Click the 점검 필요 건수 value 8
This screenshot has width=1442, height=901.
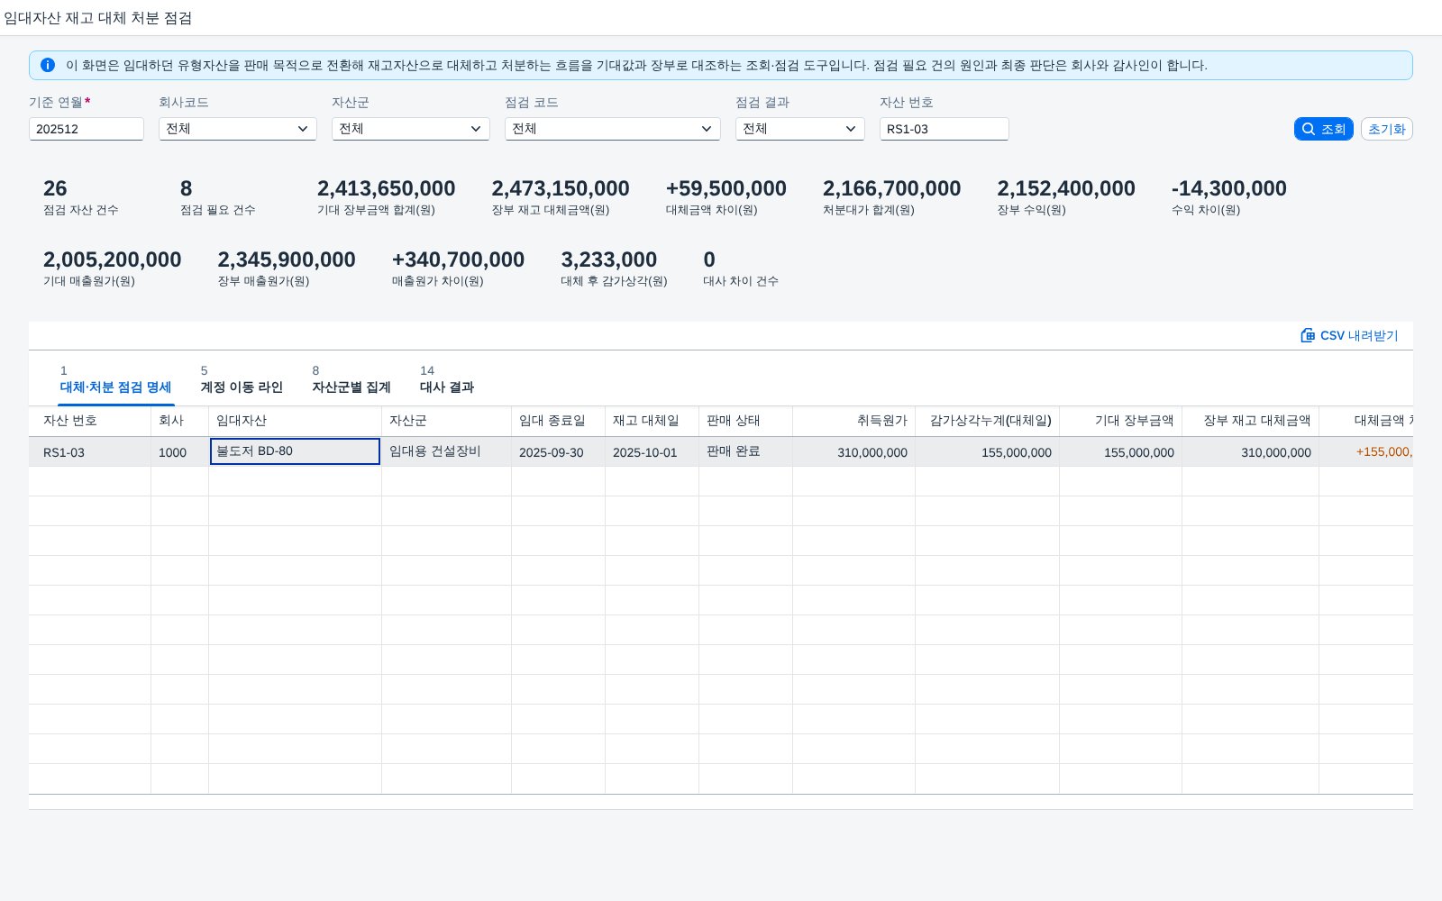[186, 188]
